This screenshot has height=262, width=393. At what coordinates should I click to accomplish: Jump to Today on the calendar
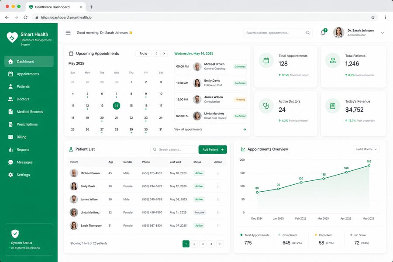143,53
